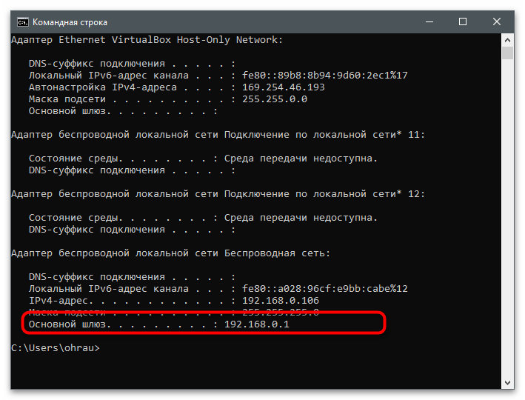Click the Командная строка title text
Screen dimensions: 525x400
click(x=70, y=22)
